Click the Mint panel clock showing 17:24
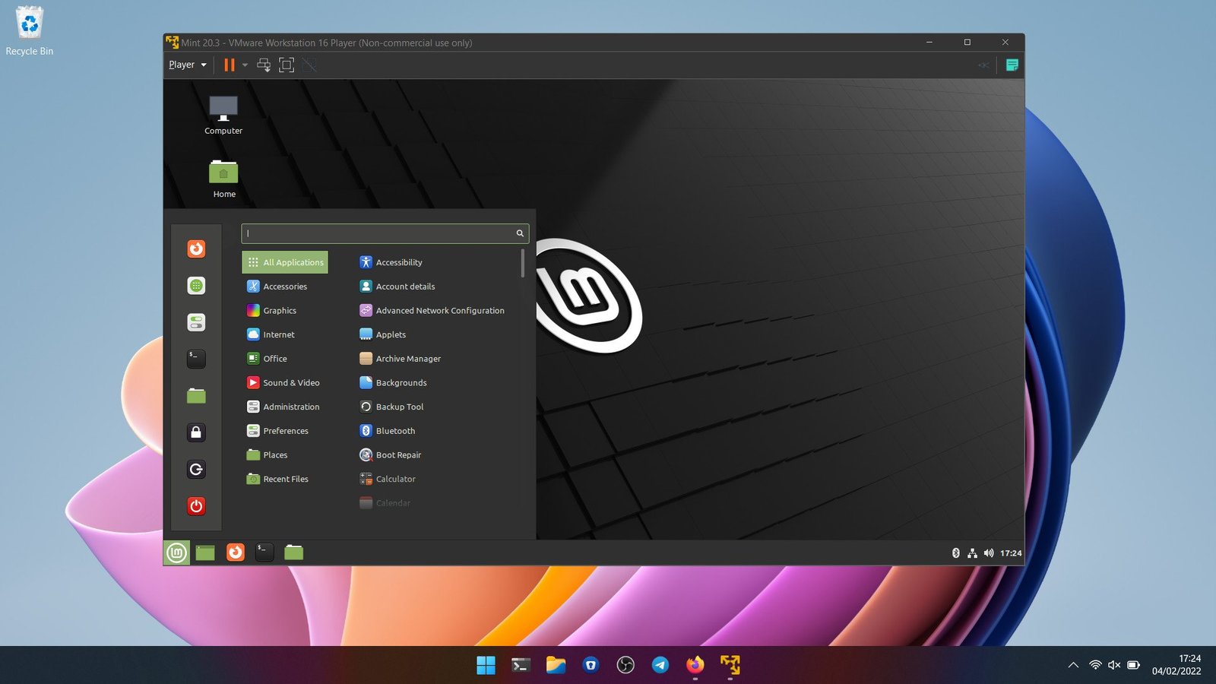 [1011, 553]
